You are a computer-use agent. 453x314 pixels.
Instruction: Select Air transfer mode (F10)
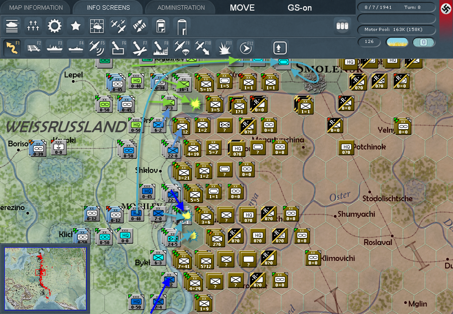click(x=203, y=48)
